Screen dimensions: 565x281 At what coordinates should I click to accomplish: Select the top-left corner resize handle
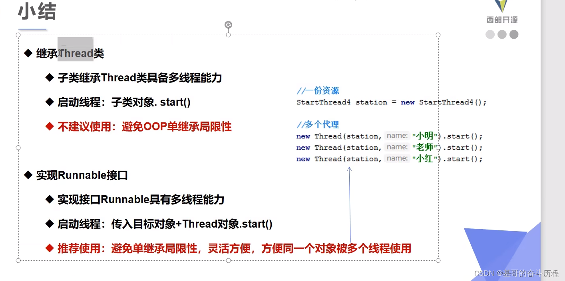pos(18,35)
